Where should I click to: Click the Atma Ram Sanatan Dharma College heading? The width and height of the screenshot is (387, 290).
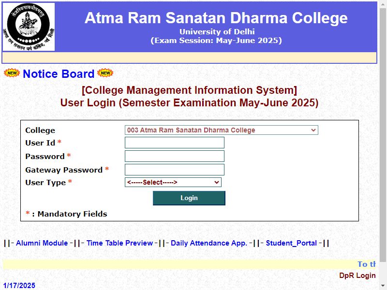tap(216, 18)
